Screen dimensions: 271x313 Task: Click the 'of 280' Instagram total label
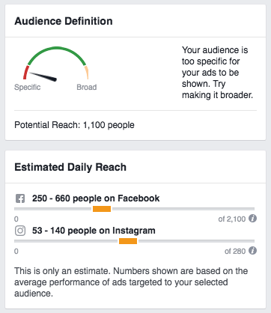pos(235,251)
